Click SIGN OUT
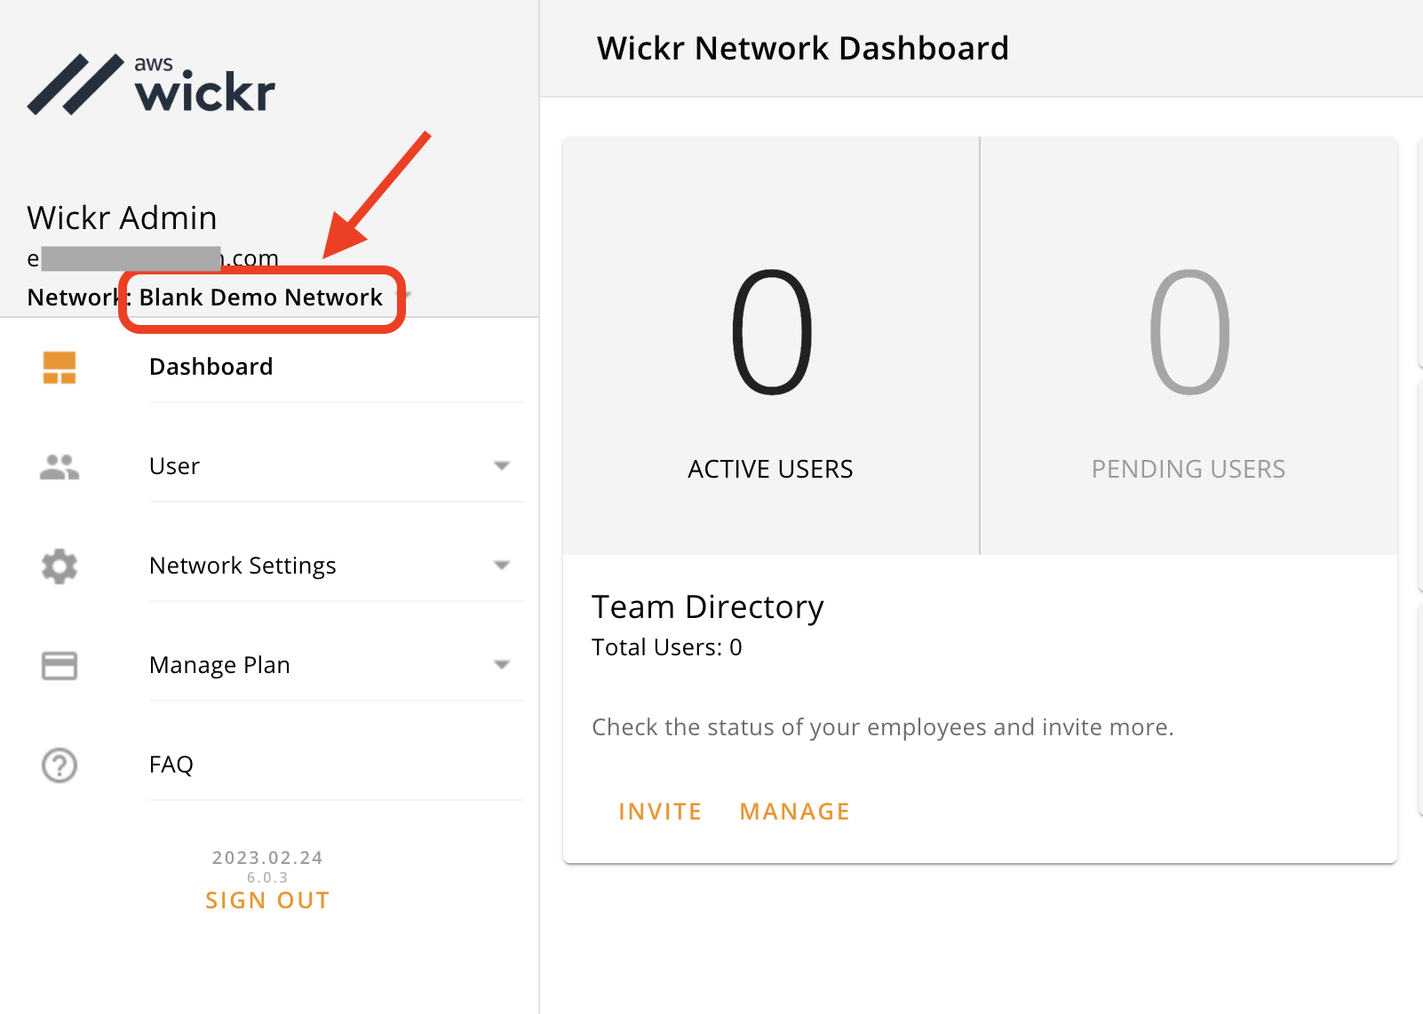The height and width of the screenshot is (1014, 1423). (x=267, y=900)
